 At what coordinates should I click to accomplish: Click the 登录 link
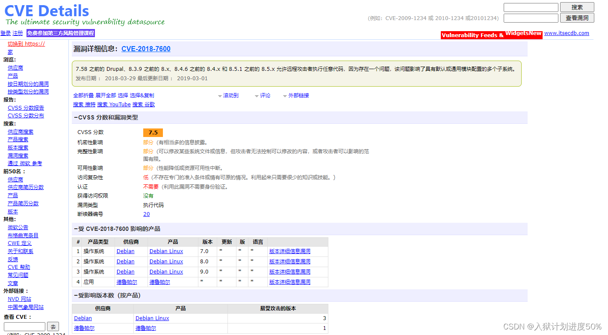[x=6, y=33]
